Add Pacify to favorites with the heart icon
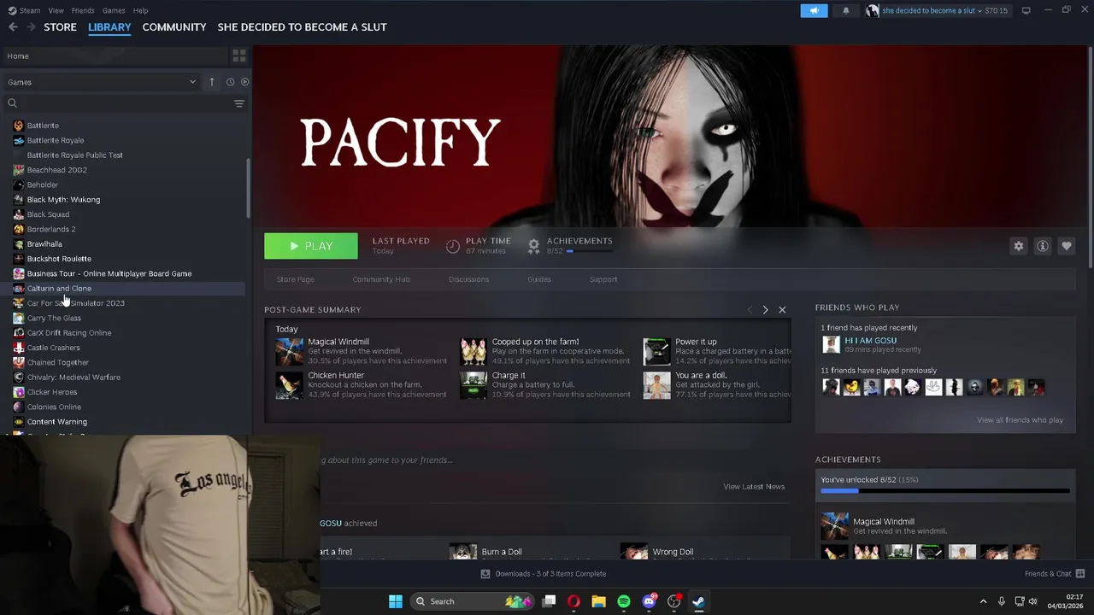Screen dimensions: 1094x615 tap(1067, 246)
